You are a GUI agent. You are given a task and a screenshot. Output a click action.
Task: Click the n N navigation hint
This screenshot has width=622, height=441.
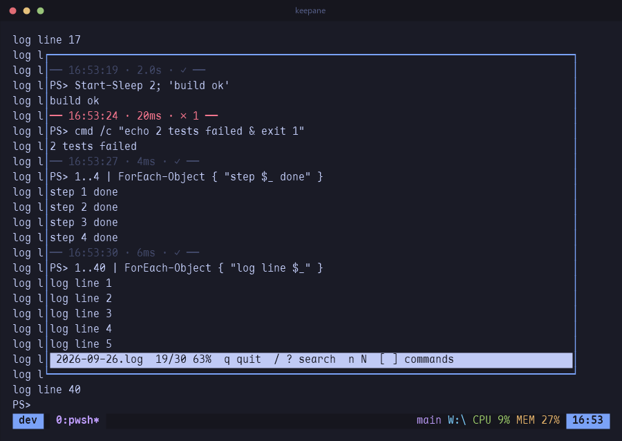point(357,359)
